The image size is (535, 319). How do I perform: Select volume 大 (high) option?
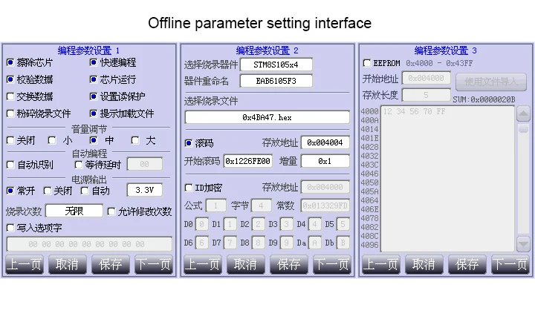135,140
